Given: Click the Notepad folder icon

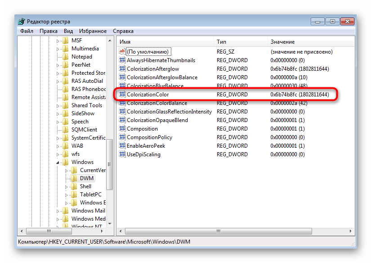Looking at the screenshot, I should click(66, 57).
